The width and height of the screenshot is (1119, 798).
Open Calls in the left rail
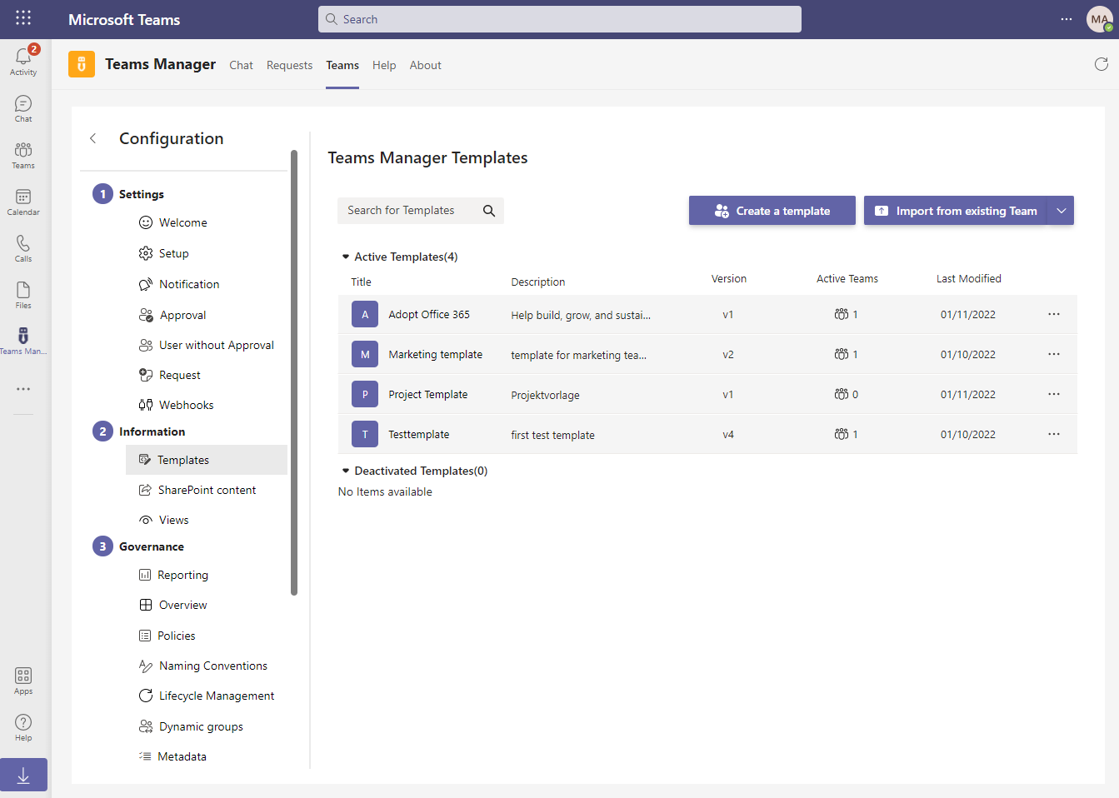23,248
